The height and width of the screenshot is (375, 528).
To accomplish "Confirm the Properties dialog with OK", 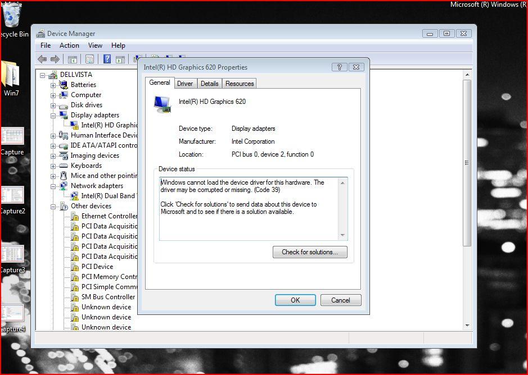I will pos(295,300).
